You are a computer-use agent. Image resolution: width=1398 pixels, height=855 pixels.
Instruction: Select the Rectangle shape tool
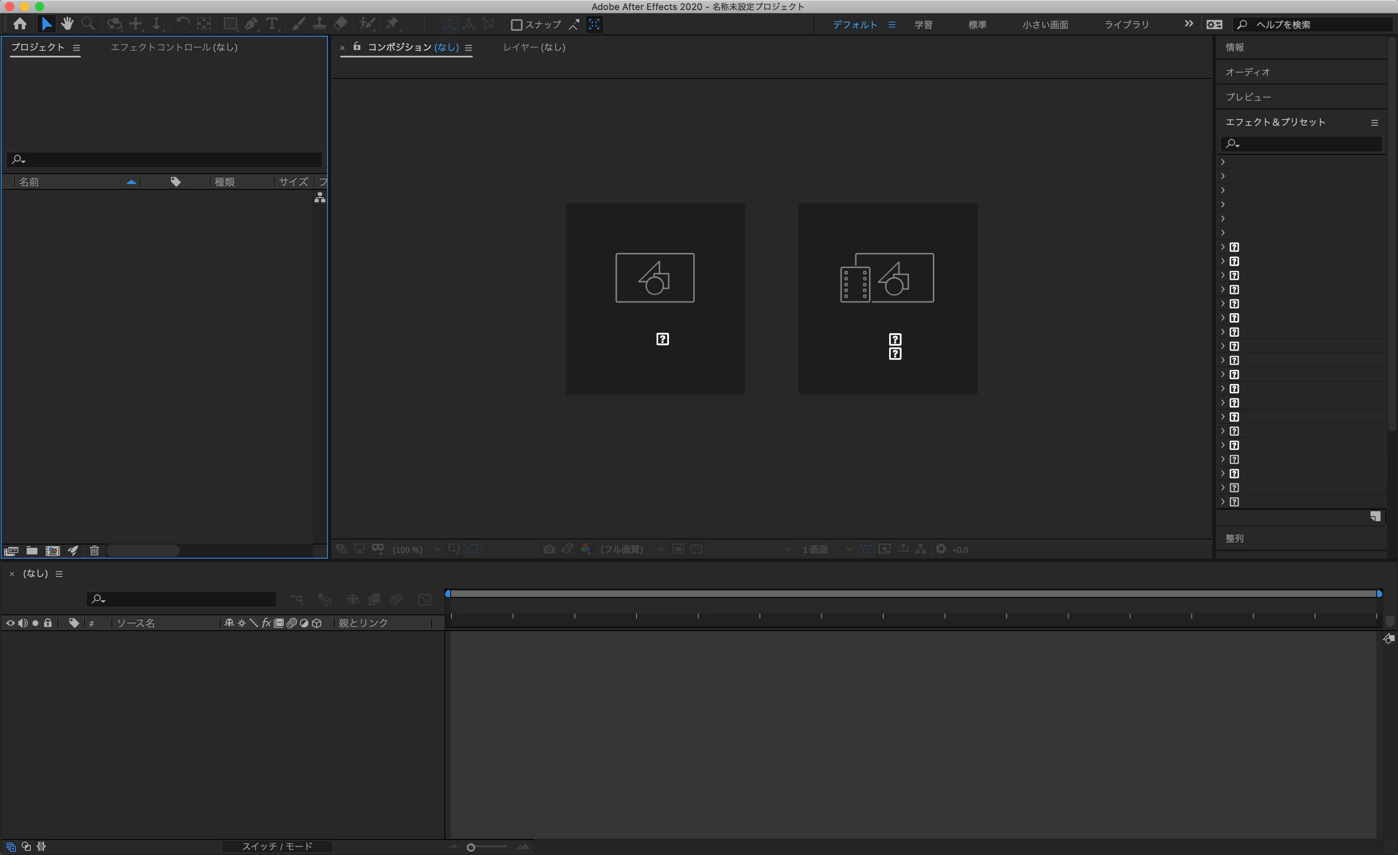(x=230, y=24)
